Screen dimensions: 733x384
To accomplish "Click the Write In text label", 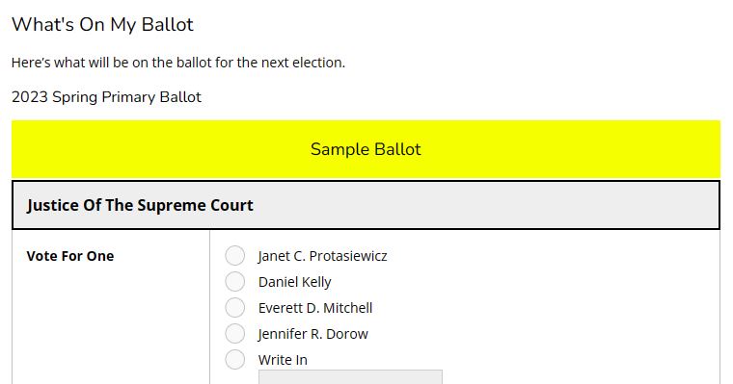I will point(283,360).
